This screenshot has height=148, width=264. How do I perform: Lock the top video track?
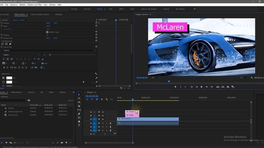(91, 112)
